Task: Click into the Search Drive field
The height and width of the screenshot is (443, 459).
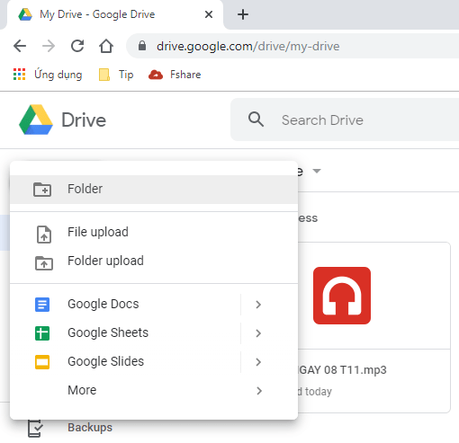Action: click(x=345, y=120)
